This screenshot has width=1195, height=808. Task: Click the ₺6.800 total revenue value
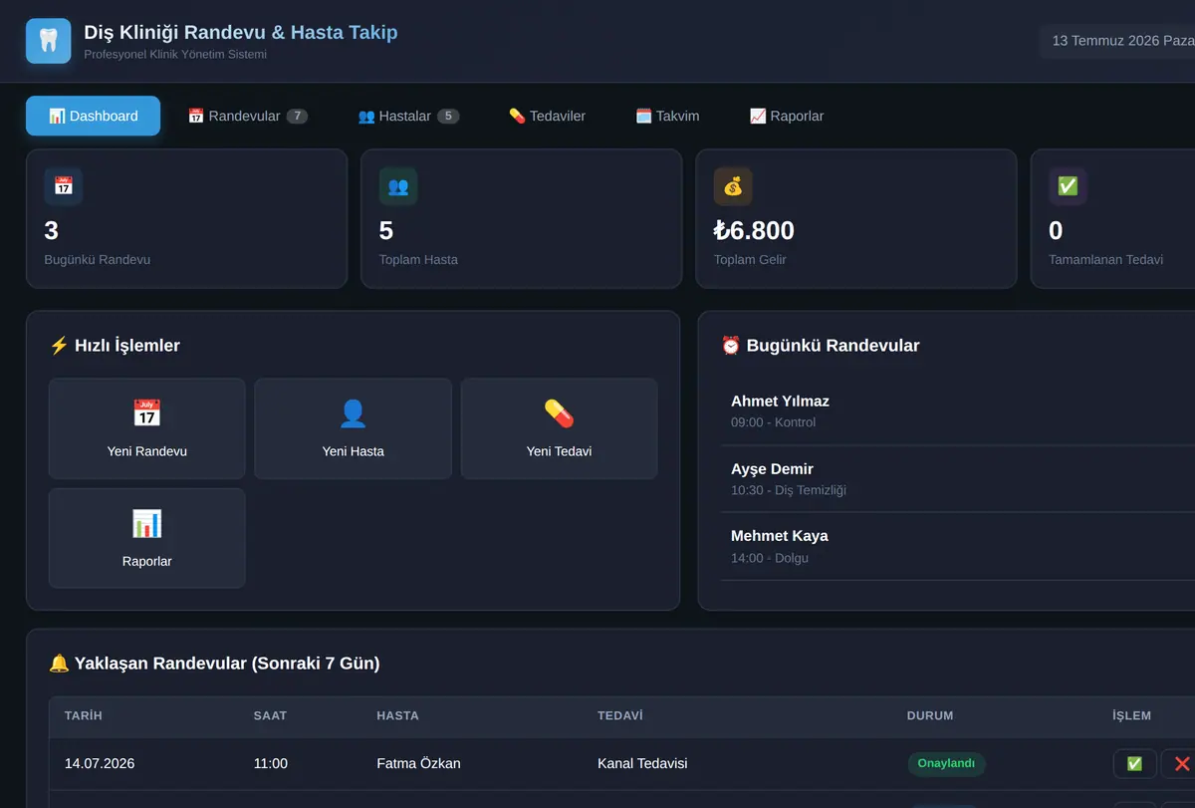point(754,231)
